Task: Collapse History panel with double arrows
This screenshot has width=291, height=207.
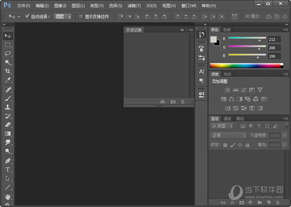Action: (x=182, y=30)
